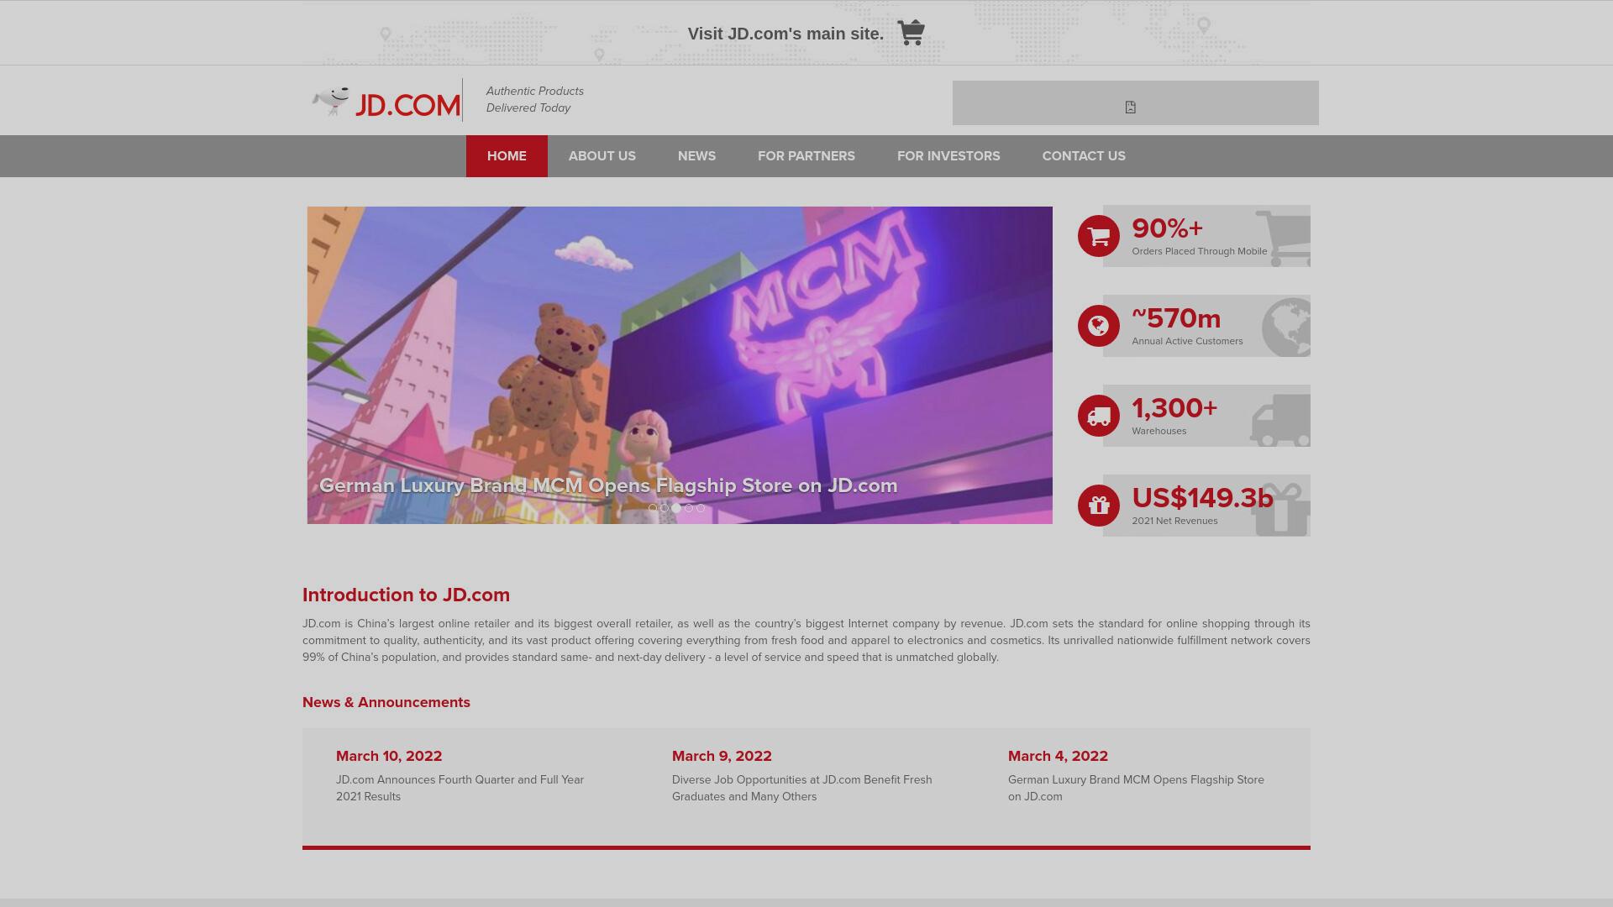Click the red truck circle icon by 1,300+
Image resolution: width=1613 pixels, height=907 pixels.
click(1099, 416)
